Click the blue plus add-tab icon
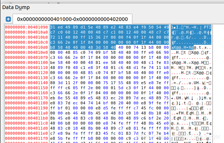The width and height of the screenshot is (224, 143). [8, 19]
